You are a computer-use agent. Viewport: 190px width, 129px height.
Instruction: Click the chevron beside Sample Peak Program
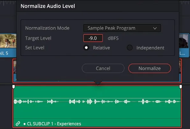(155, 28)
